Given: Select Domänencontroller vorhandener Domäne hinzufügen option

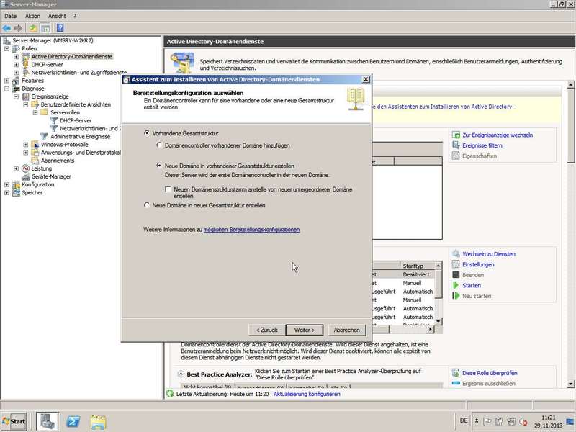Looking at the screenshot, I should pos(160,145).
